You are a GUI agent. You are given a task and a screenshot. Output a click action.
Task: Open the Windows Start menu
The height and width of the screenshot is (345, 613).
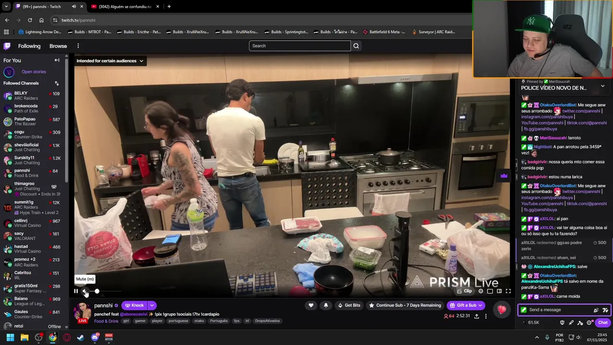[10, 337]
